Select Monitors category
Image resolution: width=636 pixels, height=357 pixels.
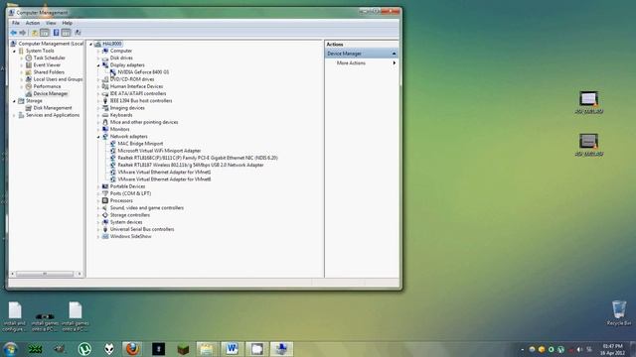point(119,130)
